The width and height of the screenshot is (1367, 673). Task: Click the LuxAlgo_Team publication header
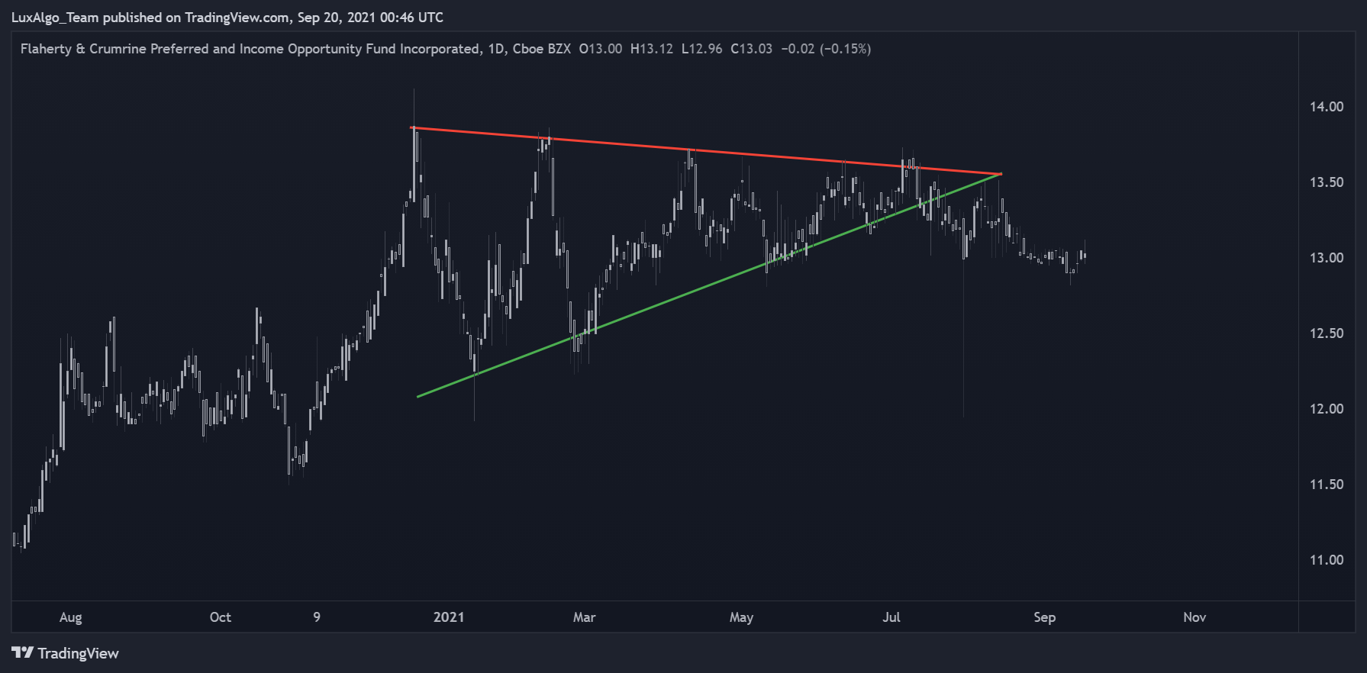tap(227, 17)
